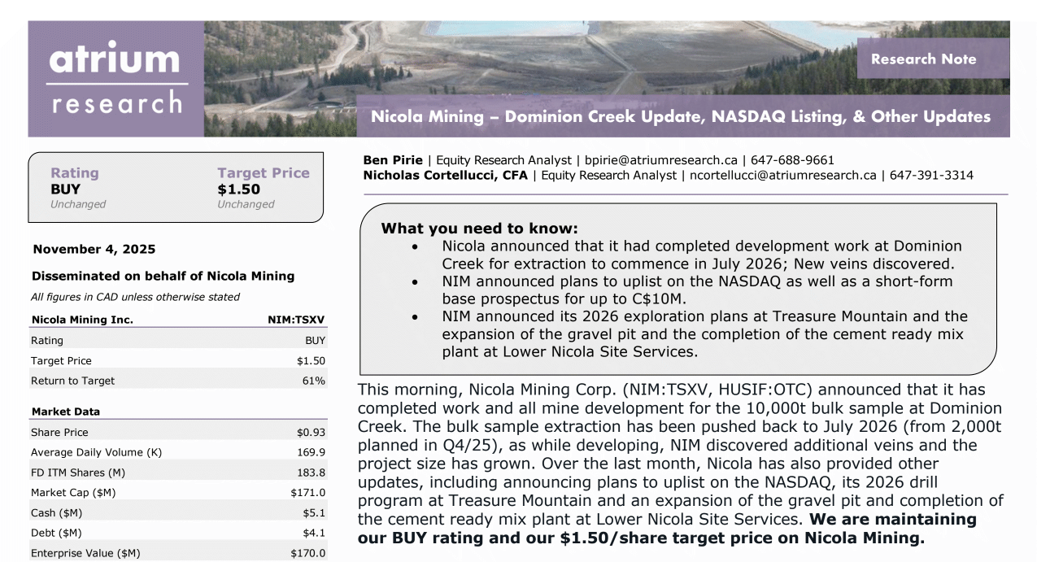
Task: Click the Share Price row value $0.93
Action: click(311, 432)
